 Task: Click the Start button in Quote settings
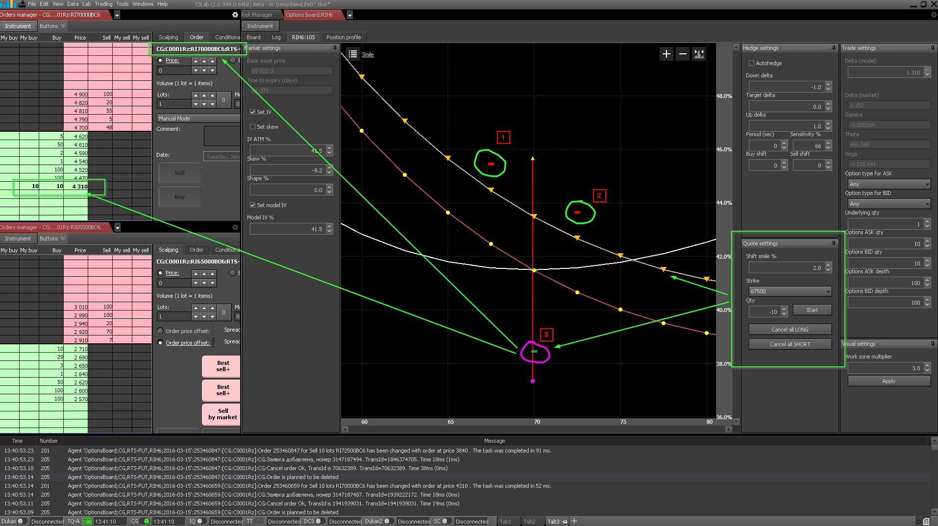pos(812,310)
